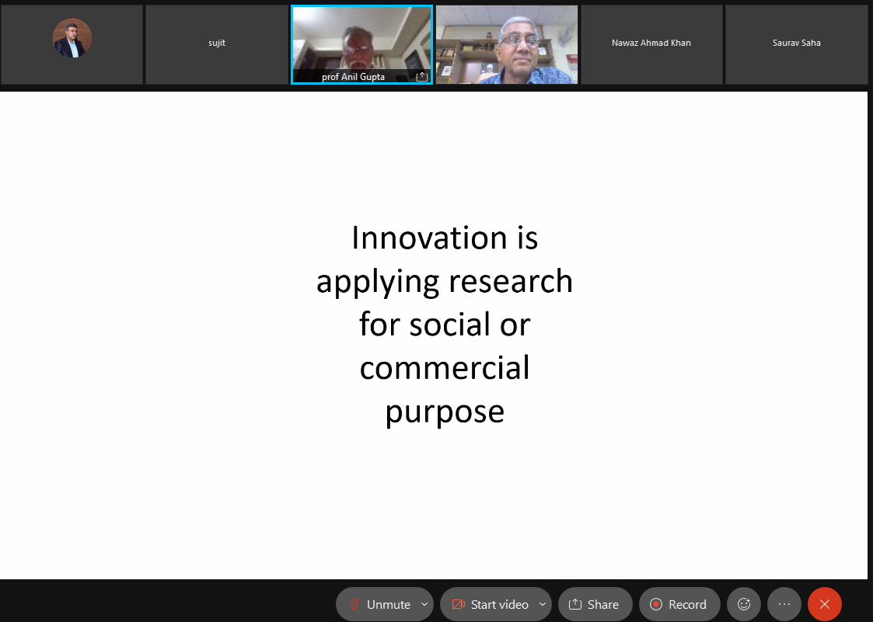873x622 pixels.
Task: Expand the video options arrow beside Start video
Action: 543,604
